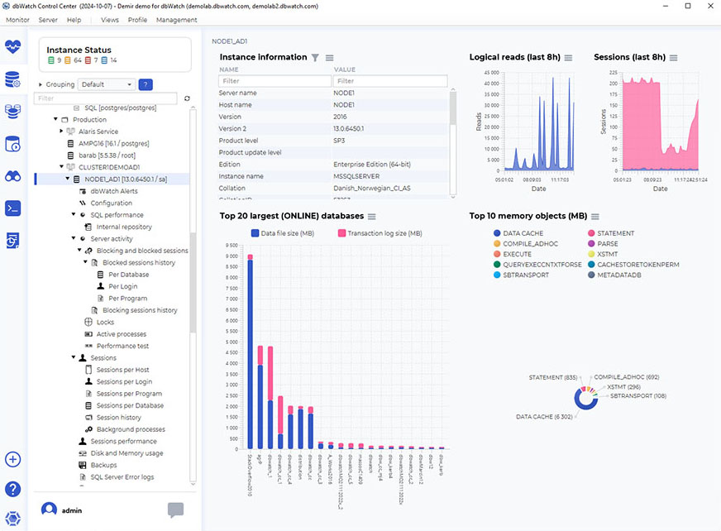Click the green status icon in Instance Status
Viewport: 721px width, 531px height.
pos(51,60)
